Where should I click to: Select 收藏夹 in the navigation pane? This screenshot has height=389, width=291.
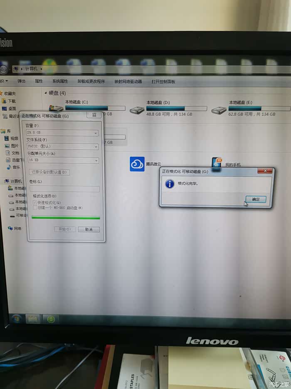pyautogui.click(x=10, y=93)
